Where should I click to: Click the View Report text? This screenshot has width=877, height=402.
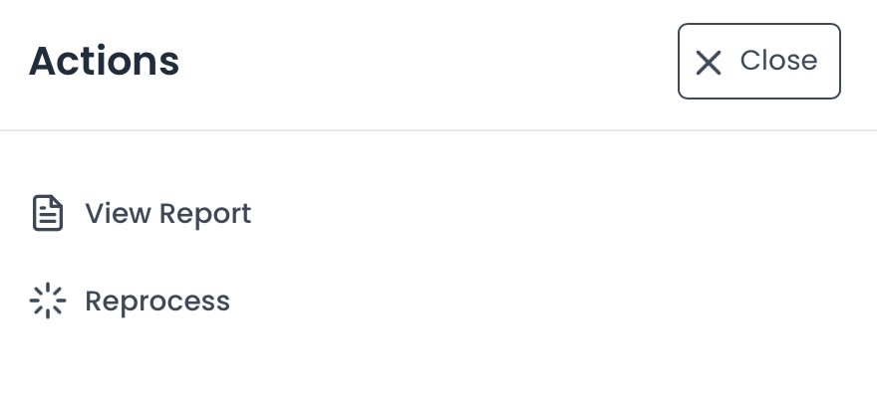point(167,214)
